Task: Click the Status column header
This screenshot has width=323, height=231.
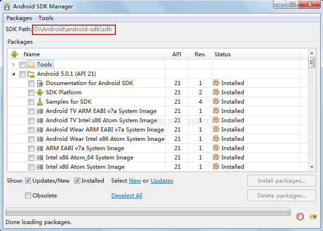Action: 222,54
